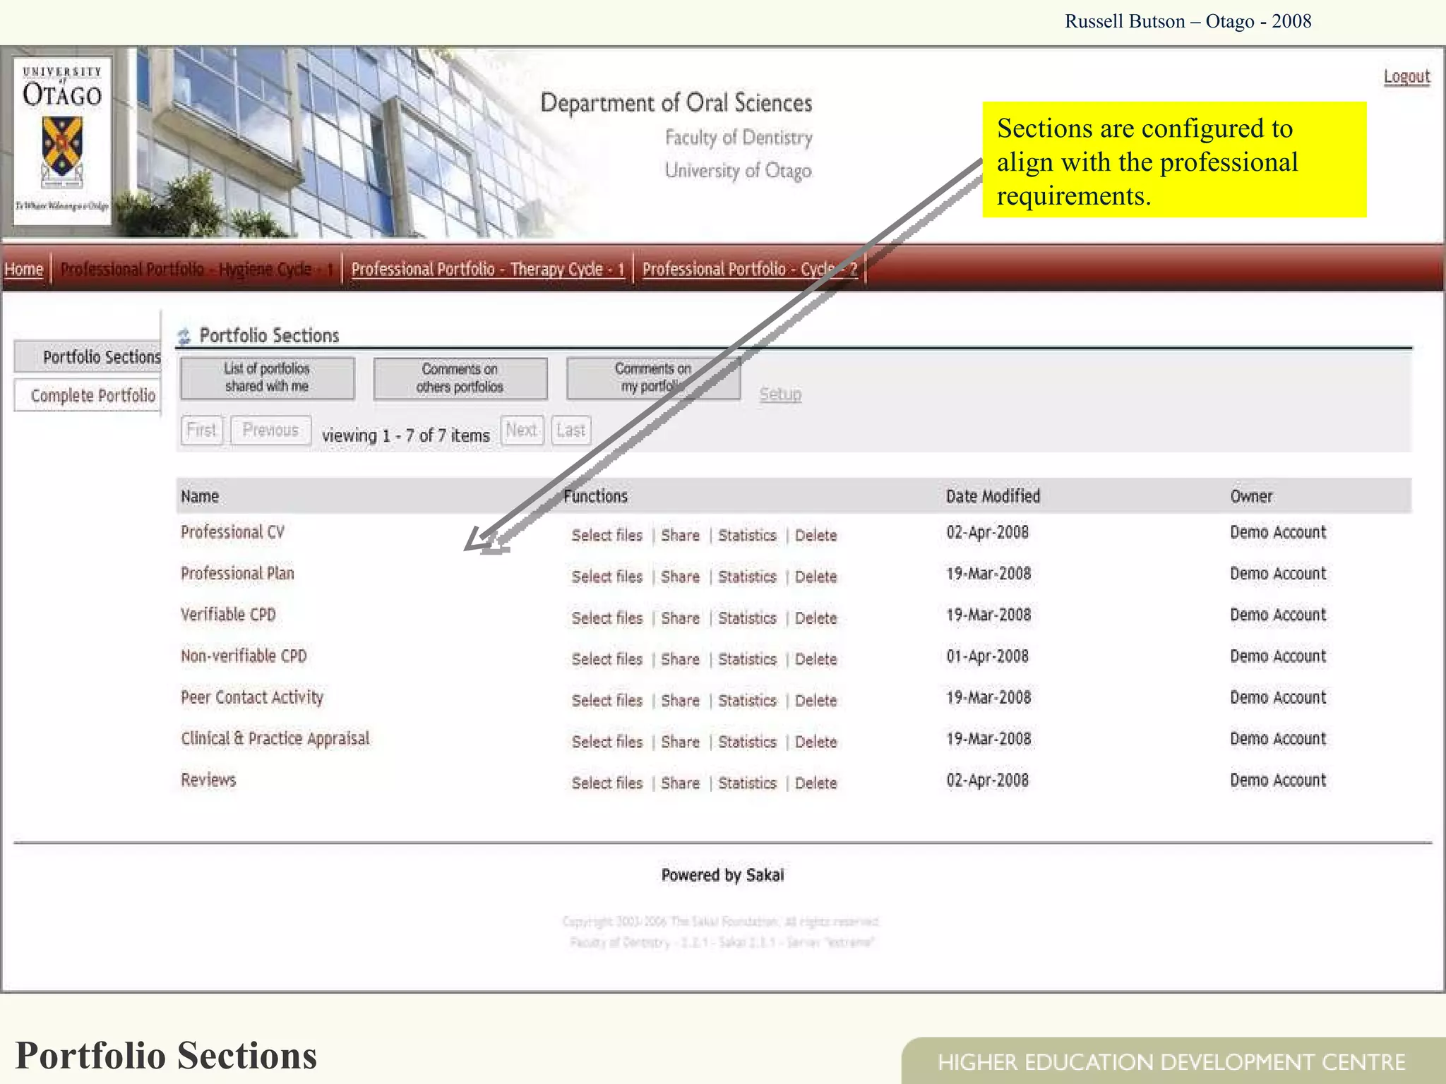
Task: Click the refresh icon beside Portfolio Sections title
Action: (184, 336)
